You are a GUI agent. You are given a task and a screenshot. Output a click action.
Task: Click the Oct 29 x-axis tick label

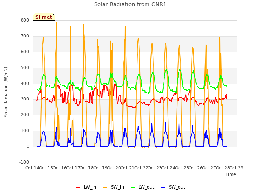[x=237, y=168]
